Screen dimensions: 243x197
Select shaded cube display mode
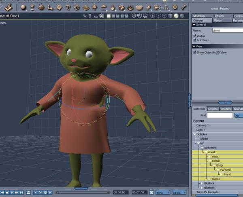point(170,16)
